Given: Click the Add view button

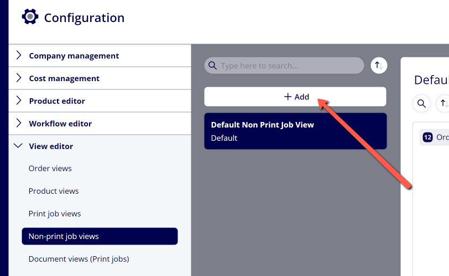Looking at the screenshot, I should point(295,97).
